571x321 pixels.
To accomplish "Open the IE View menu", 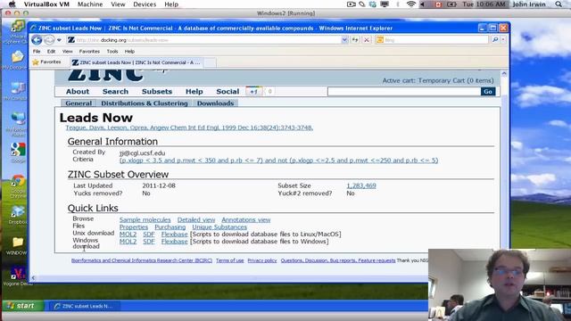I will pyautogui.click(x=67, y=52).
